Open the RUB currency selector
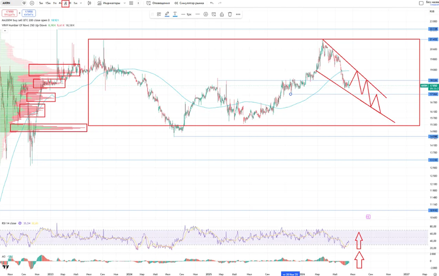The height and width of the screenshot is (276, 439). (x=432, y=11)
